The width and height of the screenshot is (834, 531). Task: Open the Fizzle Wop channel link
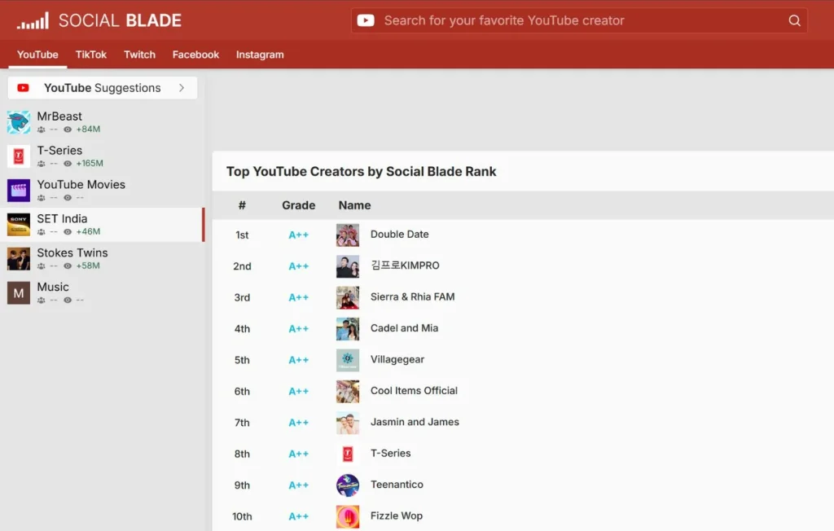click(x=397, y=516)
